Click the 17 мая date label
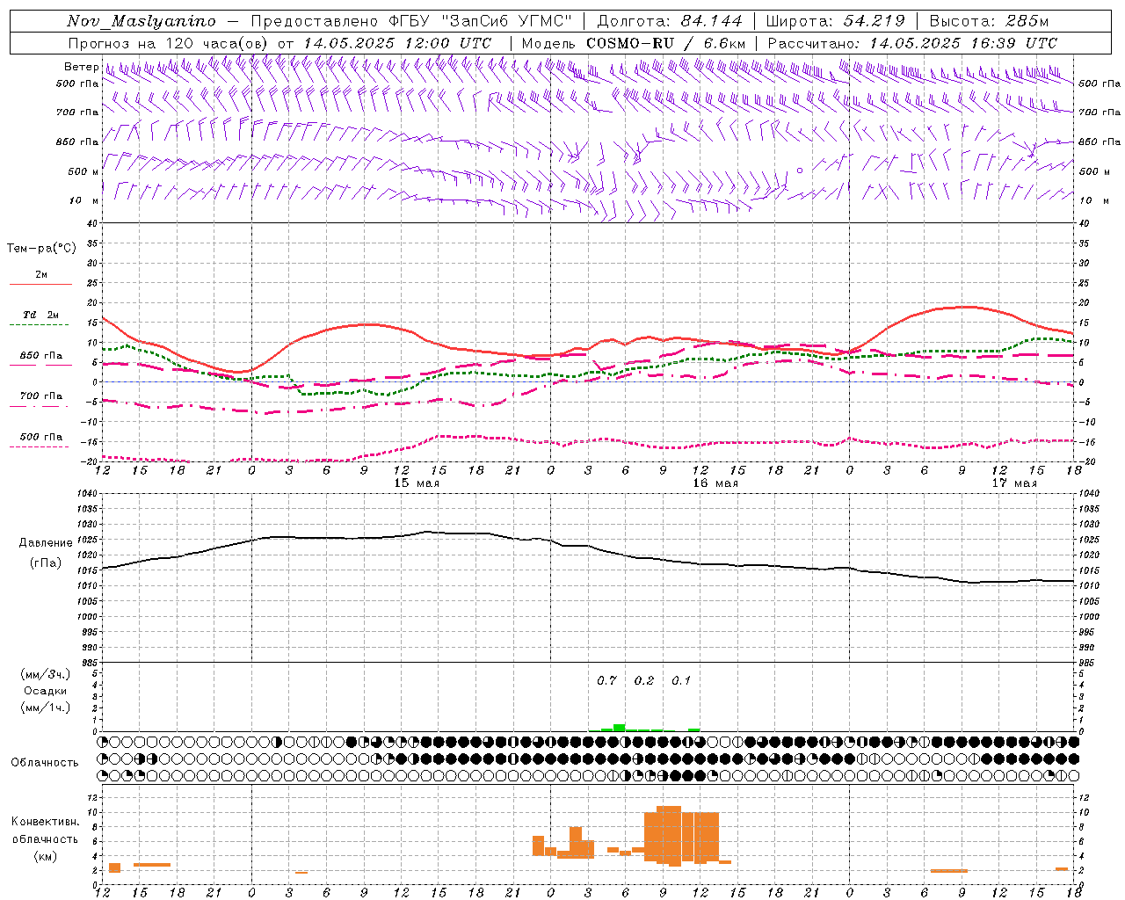The image size is (1125, 900). [1014, 483]
